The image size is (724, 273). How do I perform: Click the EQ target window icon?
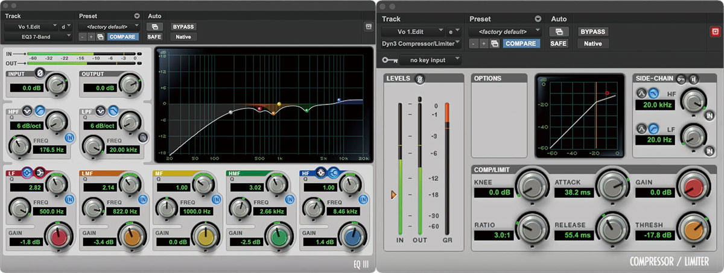point(369,27)
